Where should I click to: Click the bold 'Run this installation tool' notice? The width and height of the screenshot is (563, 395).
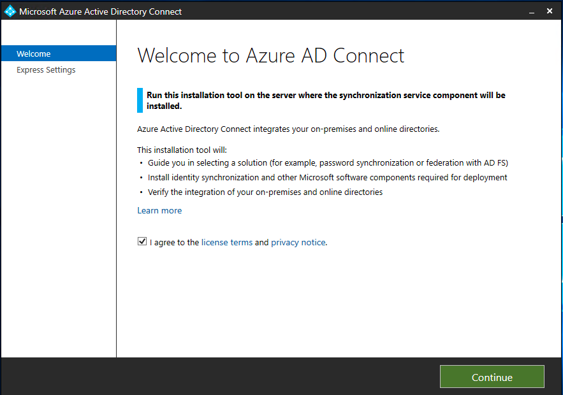point(326,101)
